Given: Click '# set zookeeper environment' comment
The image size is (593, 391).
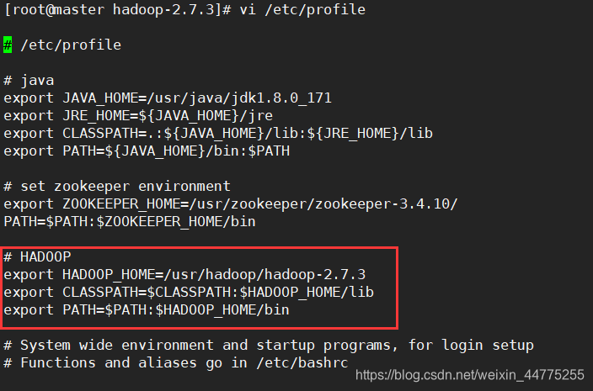Looking at the screenshot, I should point(117,186).
